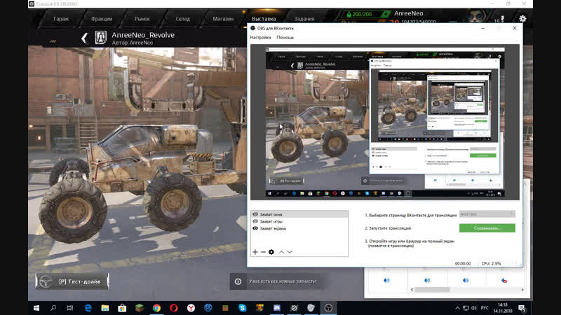Click the network icon in system tray

coord(466,308)
